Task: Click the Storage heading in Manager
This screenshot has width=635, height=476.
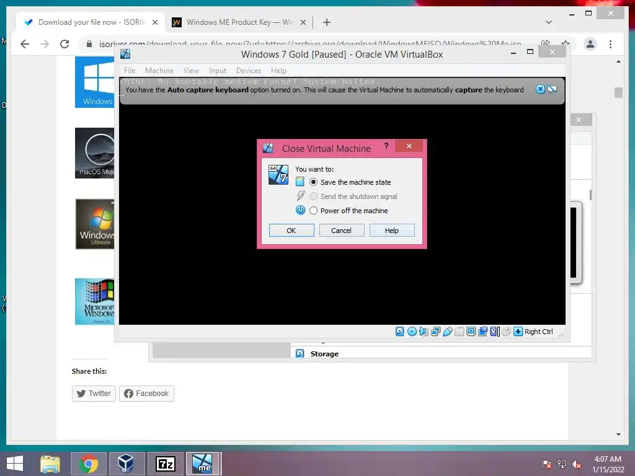Action: tap(324, 354)
